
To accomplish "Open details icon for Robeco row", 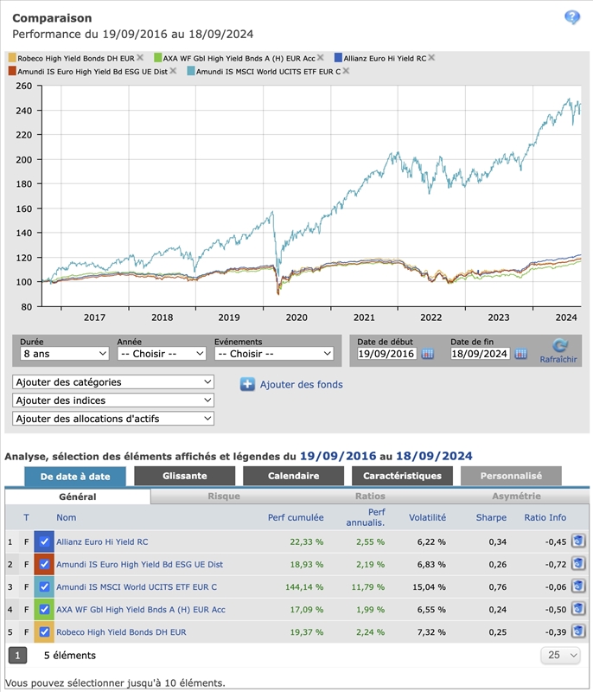I will 578,632.
